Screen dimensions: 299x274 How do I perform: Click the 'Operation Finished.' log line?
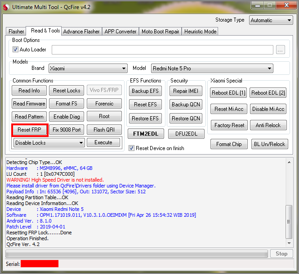pos(27,238)
